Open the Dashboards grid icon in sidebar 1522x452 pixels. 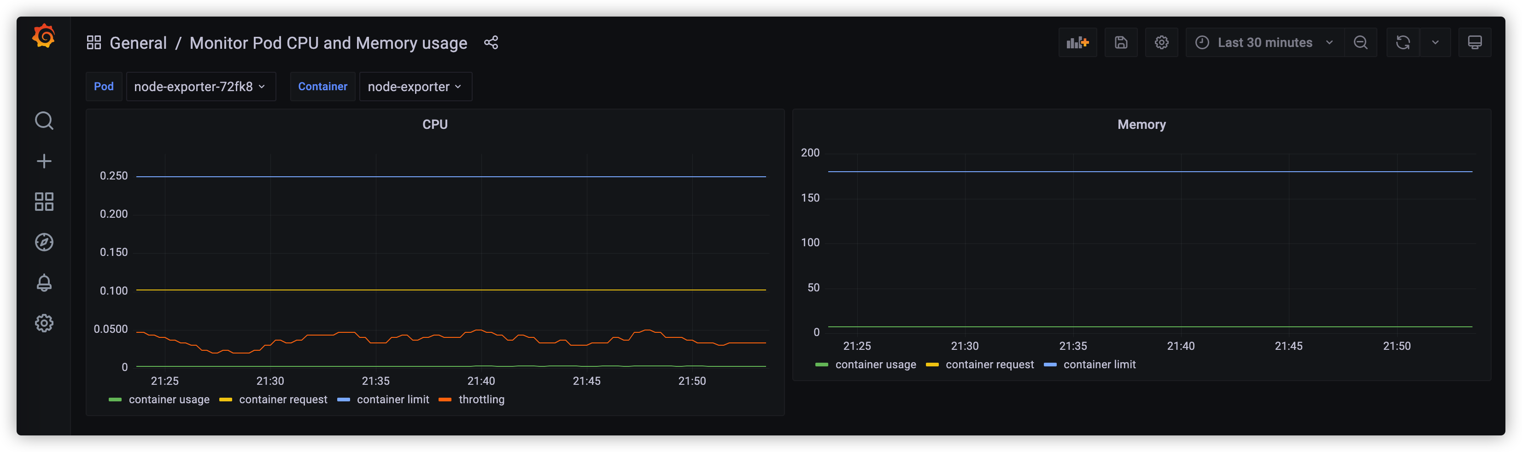[x=44, y=202]
